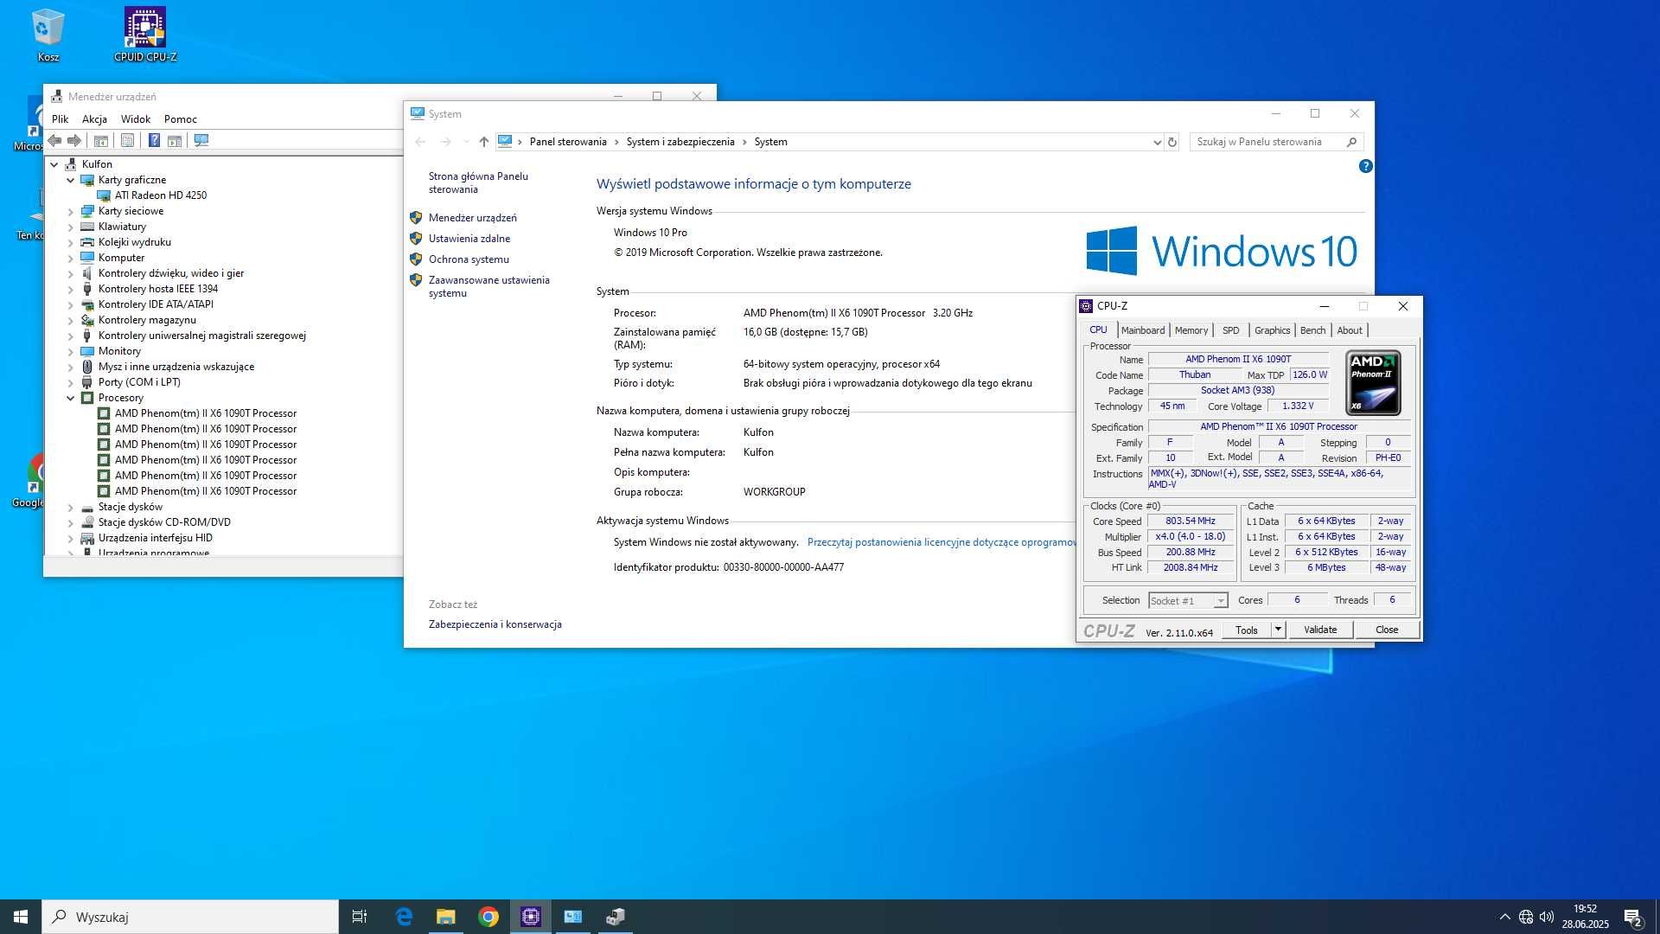Switch to CPU-Z via its taskbar icon
The width and height of the screenshot is (1660, 934).
[x=531, y=917]
